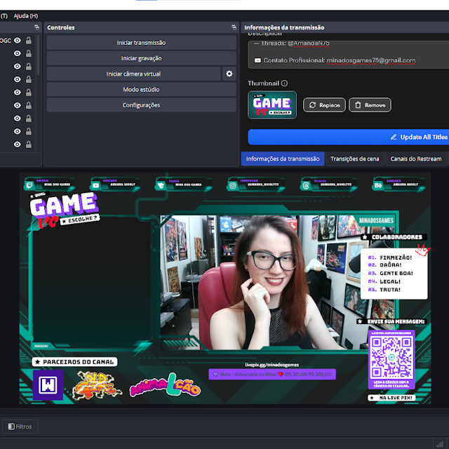Image resolution: width=449 pixels, height=449 pixels.
Task: Enable Modo estúdio
Action: tap(142, 90)
